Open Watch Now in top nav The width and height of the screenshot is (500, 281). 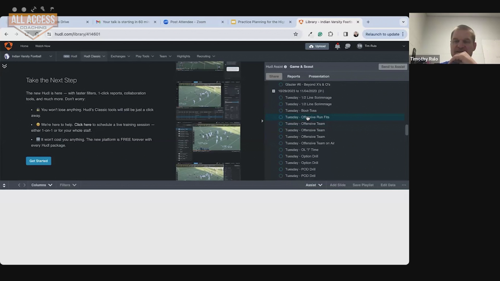pos(43,46)
